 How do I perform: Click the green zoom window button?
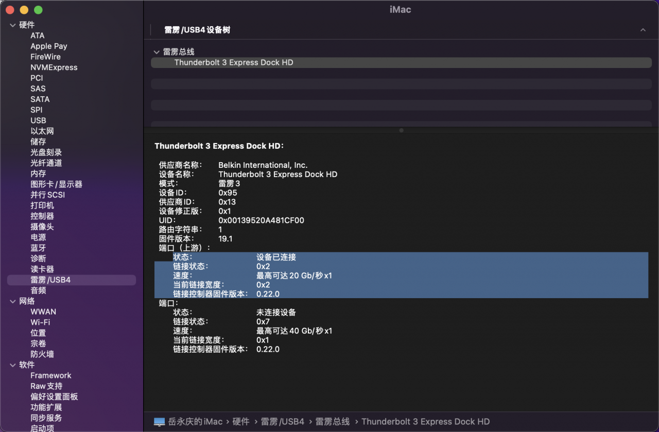[x=38, y=10]
